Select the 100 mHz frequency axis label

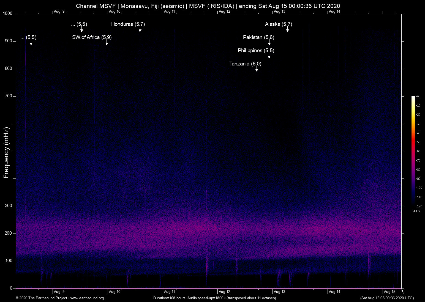9,261
